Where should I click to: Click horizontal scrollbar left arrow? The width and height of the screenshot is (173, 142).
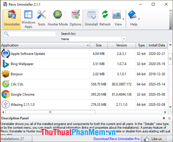coord(3,112)
